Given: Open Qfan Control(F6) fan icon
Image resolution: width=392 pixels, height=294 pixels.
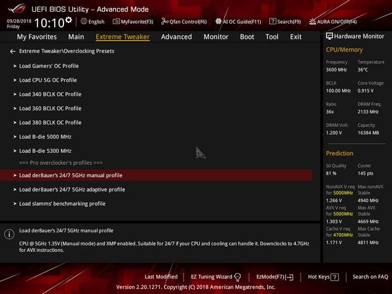Looking at the screenshot, I should click(164, 22).
